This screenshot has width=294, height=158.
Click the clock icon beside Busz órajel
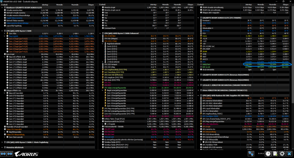[5, 54]
